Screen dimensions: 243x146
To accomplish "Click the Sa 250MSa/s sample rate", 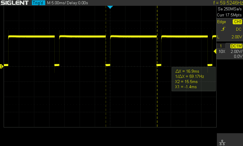I will click(230, 9).
